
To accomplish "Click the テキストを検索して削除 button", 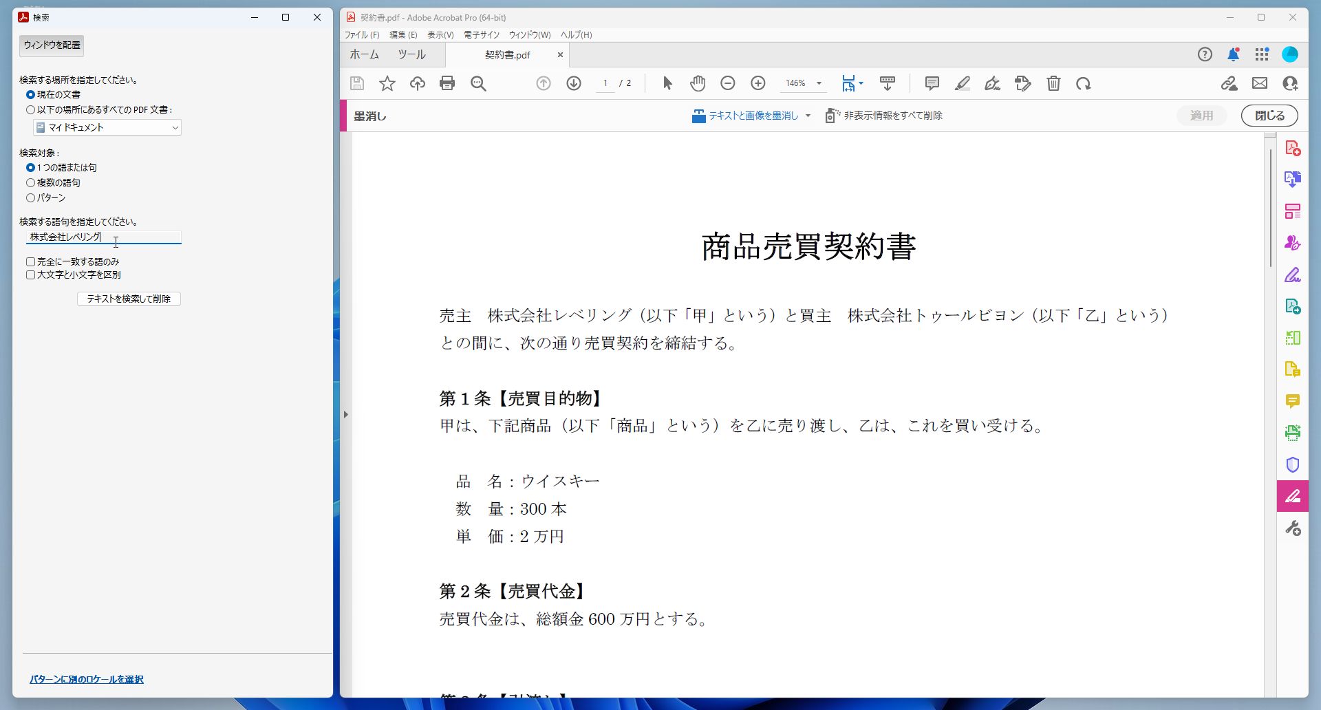I will click(x=129, y=299).
